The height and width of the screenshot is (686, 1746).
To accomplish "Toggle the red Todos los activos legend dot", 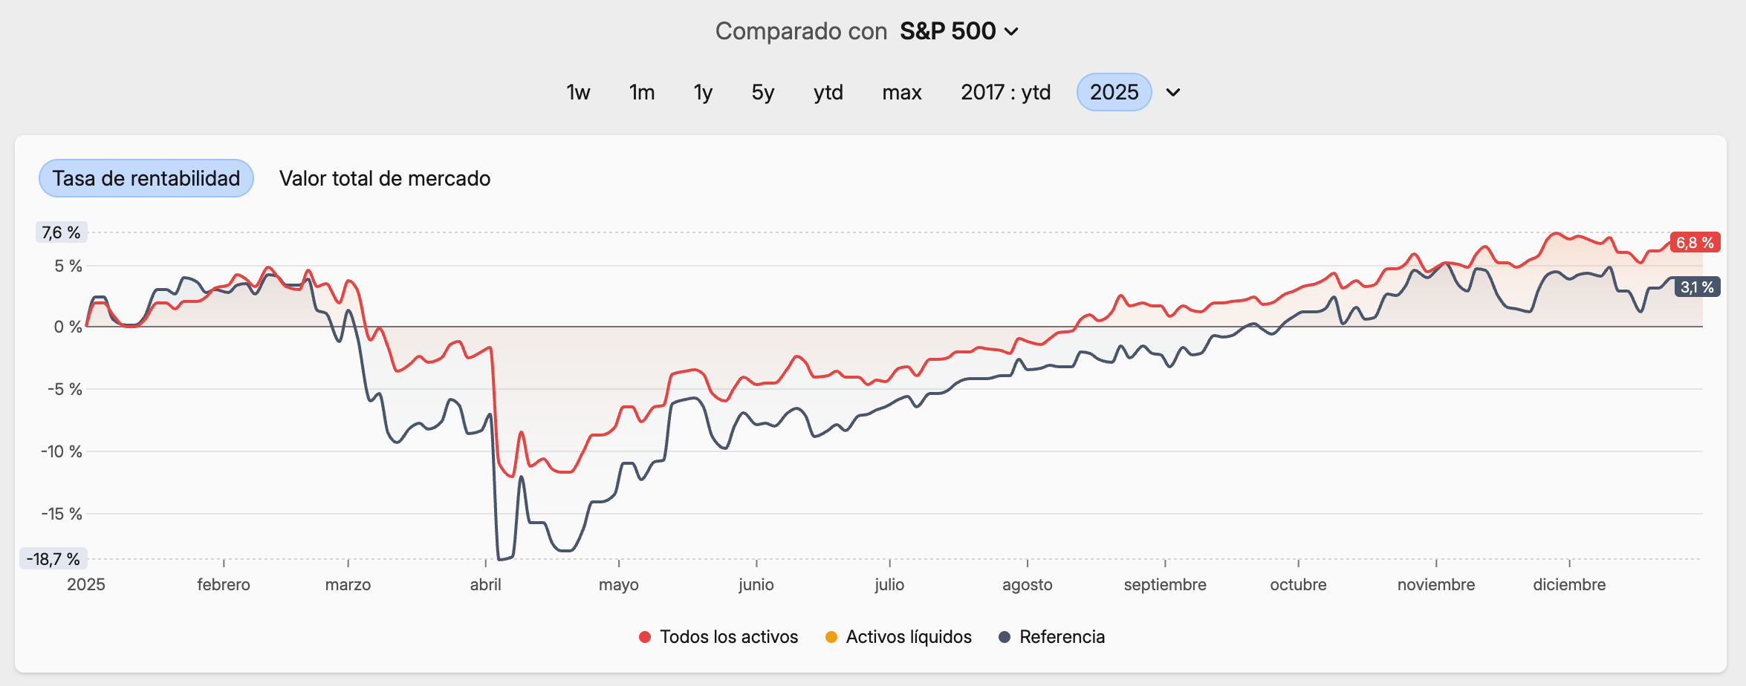I will 645,637.
